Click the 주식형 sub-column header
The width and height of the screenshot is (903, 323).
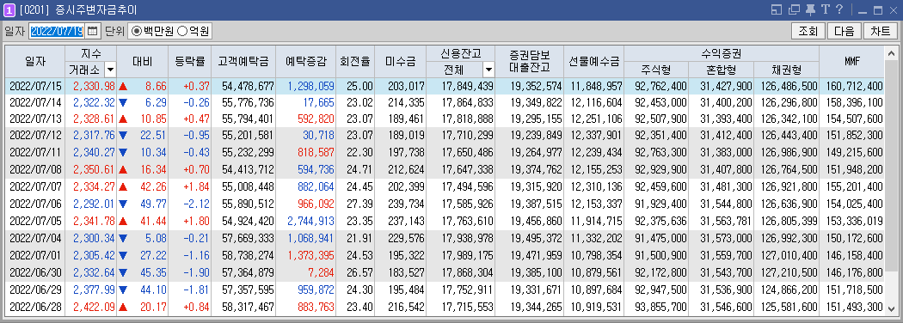[656, 70]
